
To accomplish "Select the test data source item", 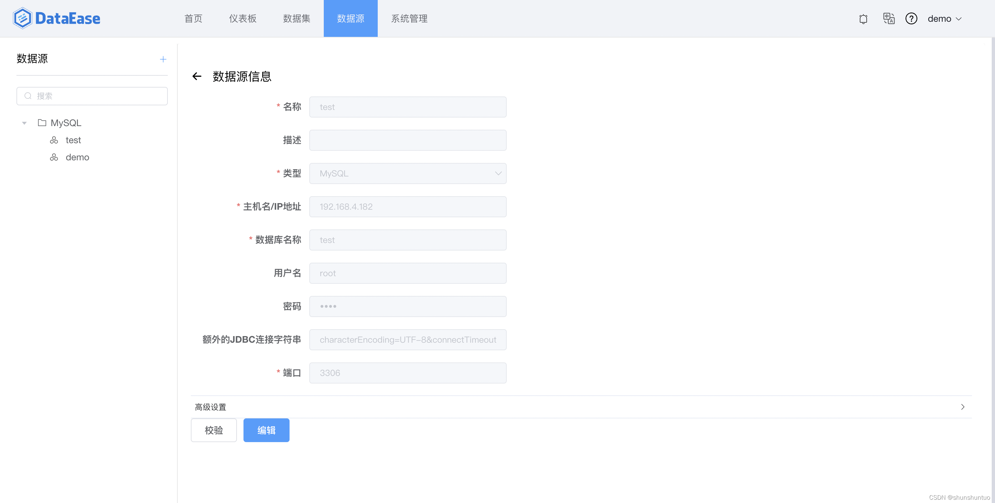I will (73, 140).
